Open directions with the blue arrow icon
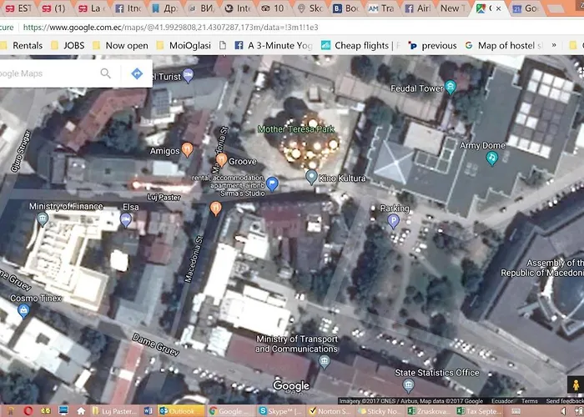 coord(137,73)
